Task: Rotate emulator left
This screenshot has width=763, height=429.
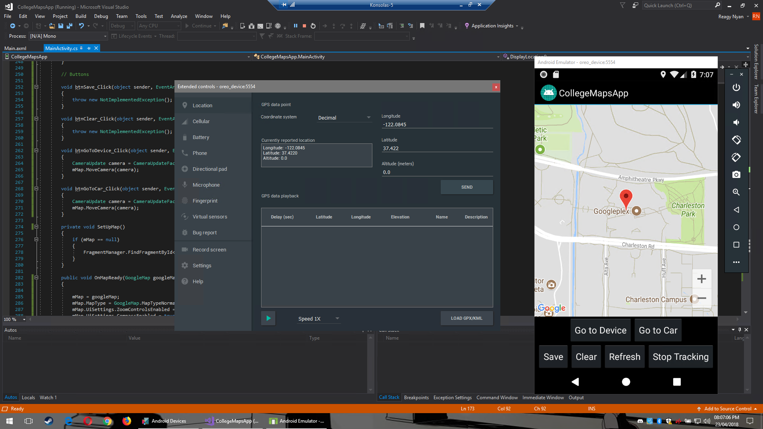Action: pos(736,140)
